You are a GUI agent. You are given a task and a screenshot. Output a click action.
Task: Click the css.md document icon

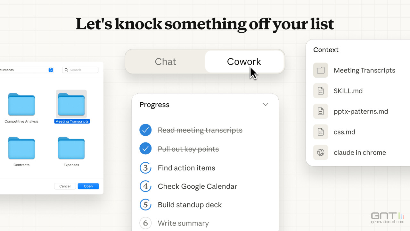[x=321, y=132]
